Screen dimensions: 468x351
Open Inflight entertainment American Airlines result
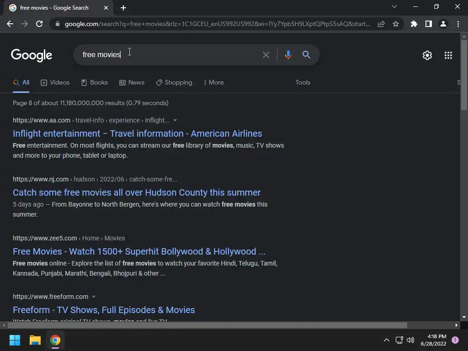point(137,133)
